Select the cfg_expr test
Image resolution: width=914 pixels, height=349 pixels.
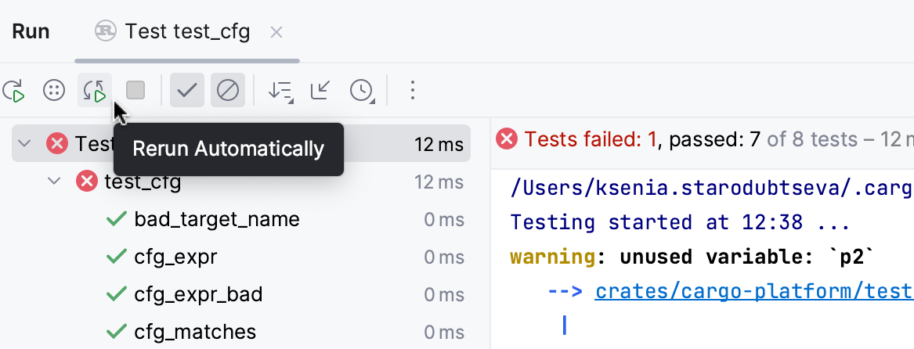tap(175, 257)
